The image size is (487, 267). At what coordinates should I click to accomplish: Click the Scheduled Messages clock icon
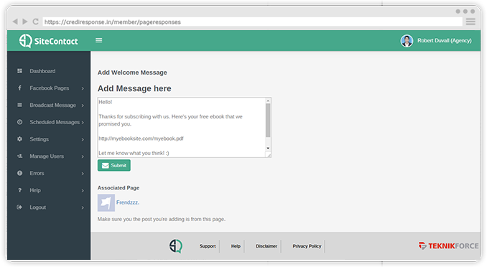point(19,122)
